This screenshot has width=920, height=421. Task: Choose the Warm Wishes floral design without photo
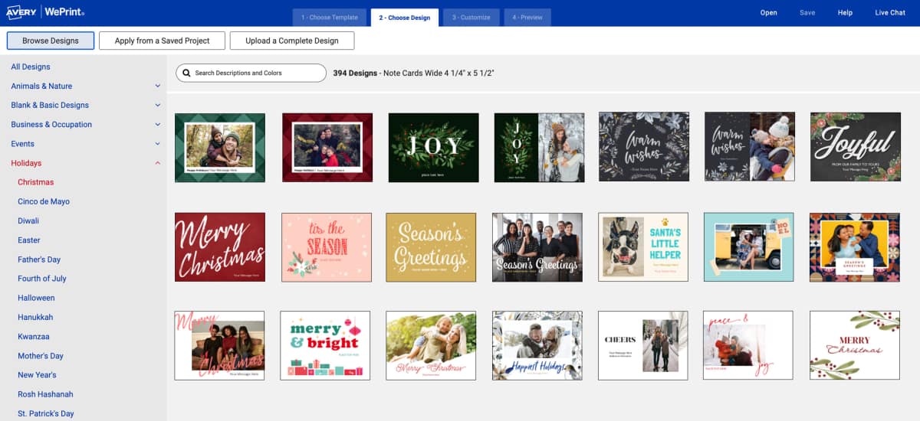(x=644, y=146)
